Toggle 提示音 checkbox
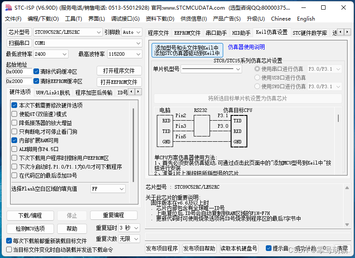This screenshot has width=355, height=258. [268, 248]
